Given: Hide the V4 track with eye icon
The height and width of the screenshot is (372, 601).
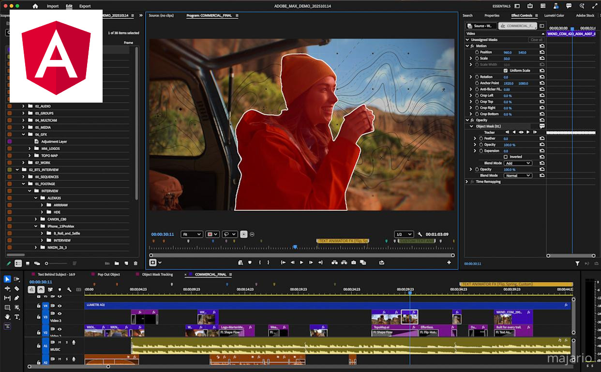Looking at the screenshot, I should coord(60,306).
